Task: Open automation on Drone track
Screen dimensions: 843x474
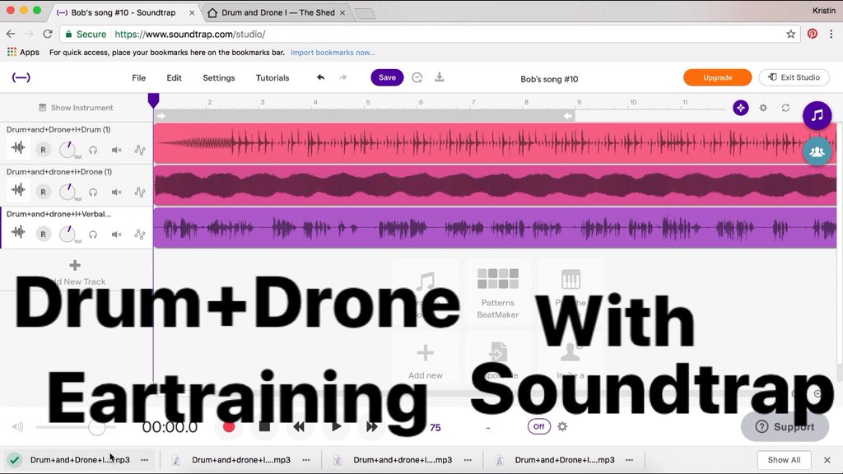Action: click(x=140, y=192)
